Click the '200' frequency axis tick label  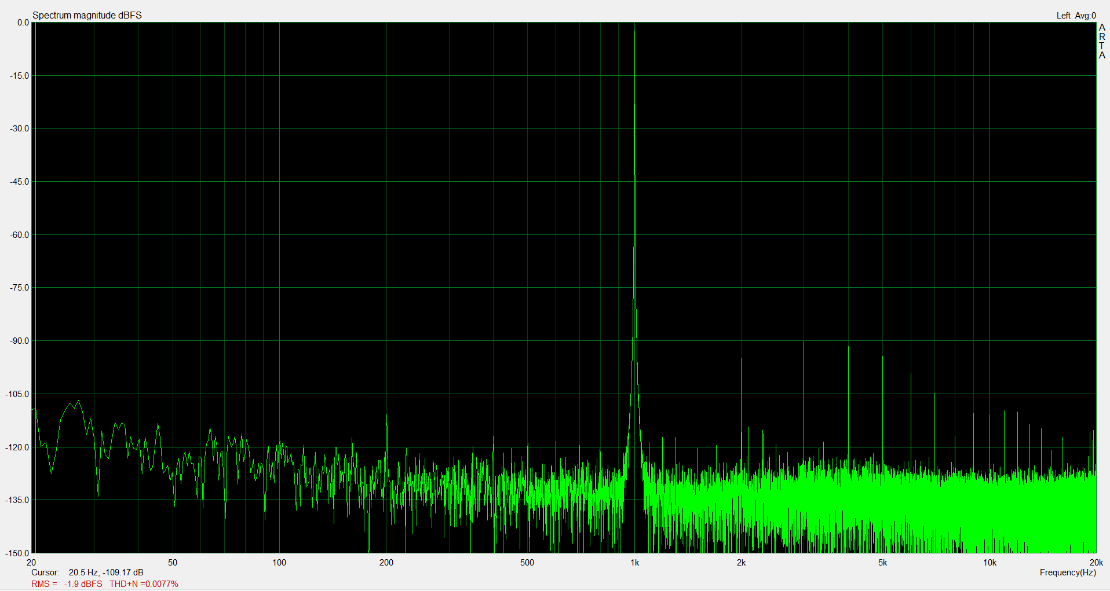386,563
